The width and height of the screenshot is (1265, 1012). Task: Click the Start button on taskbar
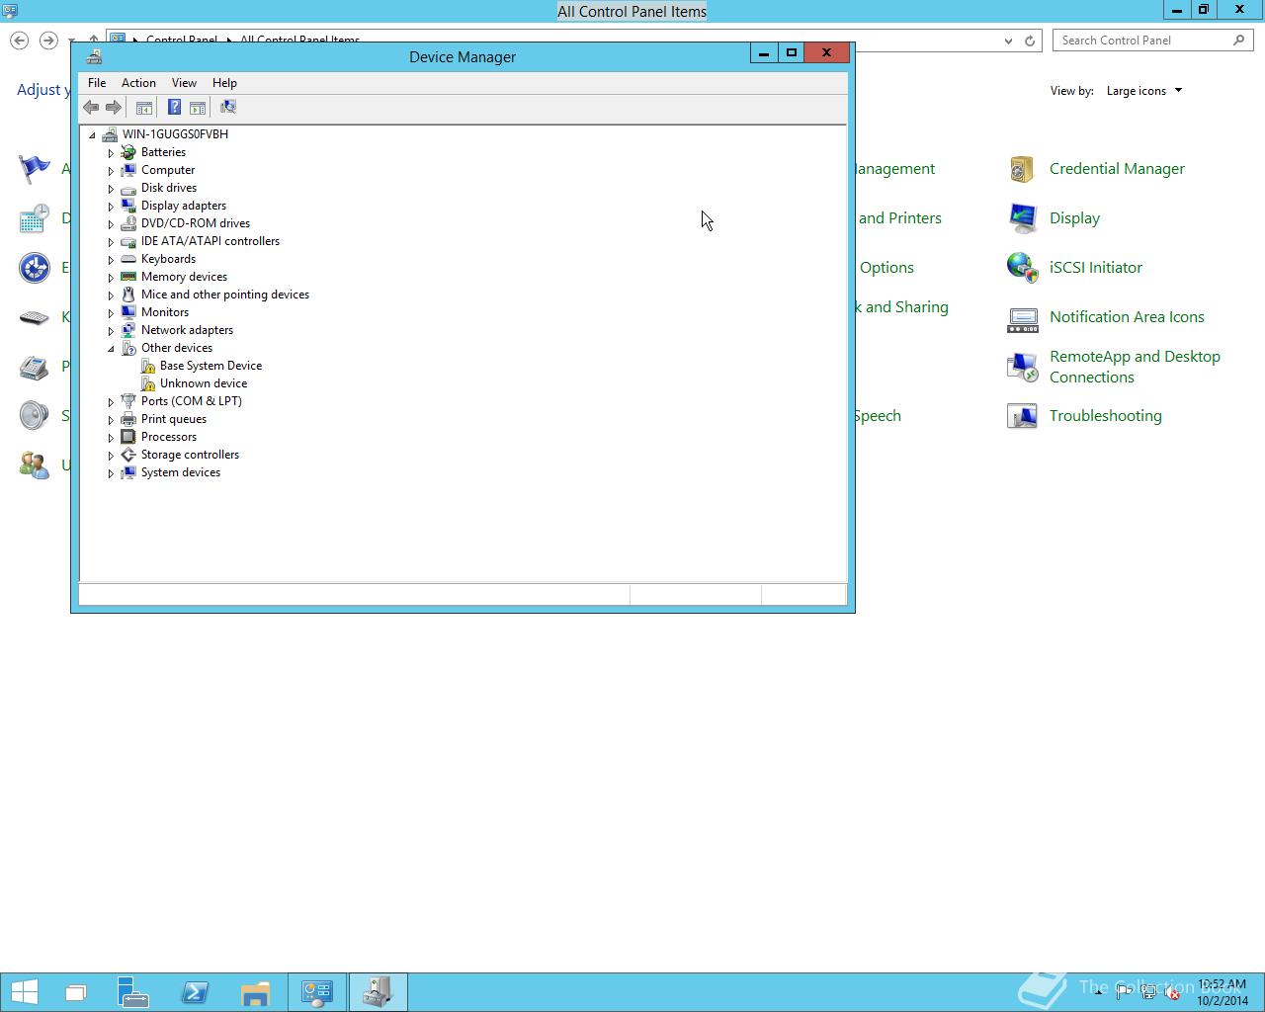[24, 992]
